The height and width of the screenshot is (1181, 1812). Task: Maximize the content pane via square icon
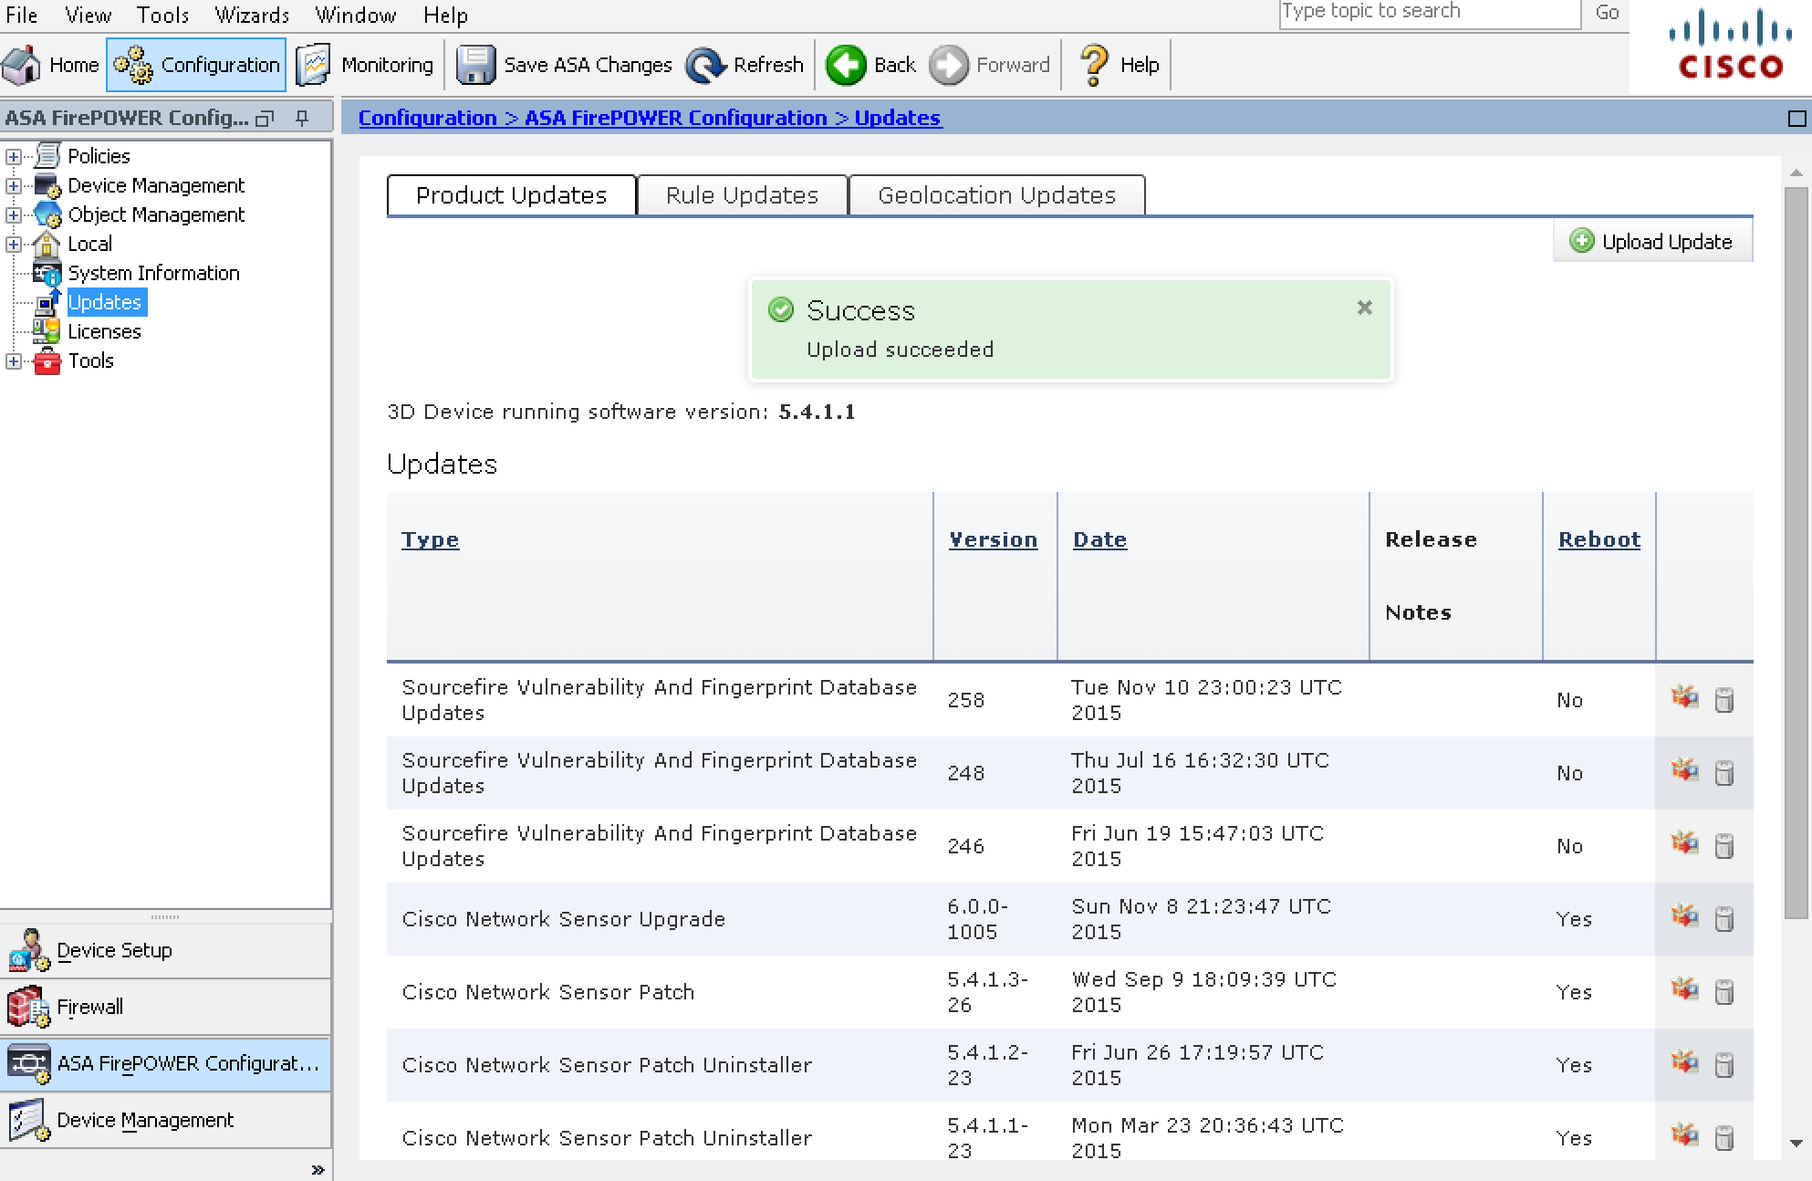(1796, 119)
